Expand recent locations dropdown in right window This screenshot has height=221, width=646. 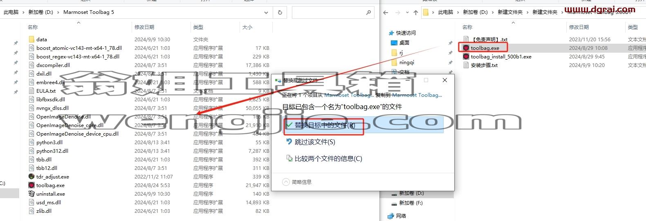click(x=407, y=12)
